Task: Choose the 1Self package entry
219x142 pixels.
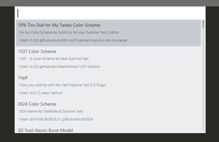Action: point(23,78)
